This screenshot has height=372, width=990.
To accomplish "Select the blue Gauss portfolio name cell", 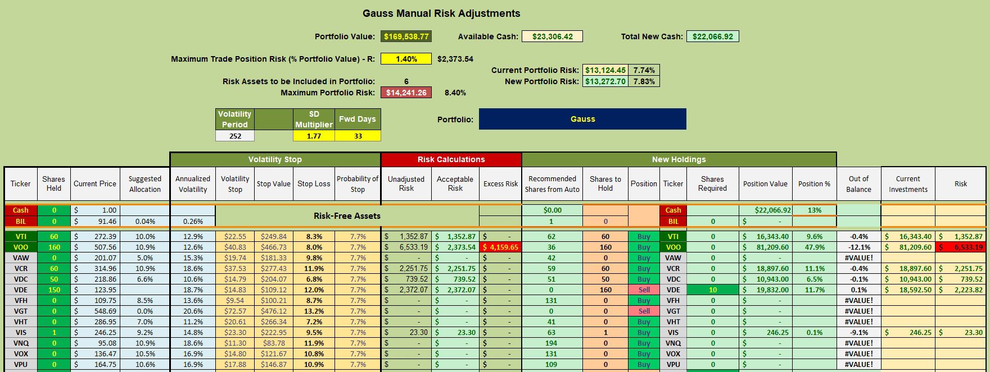I will pos(582,119).
